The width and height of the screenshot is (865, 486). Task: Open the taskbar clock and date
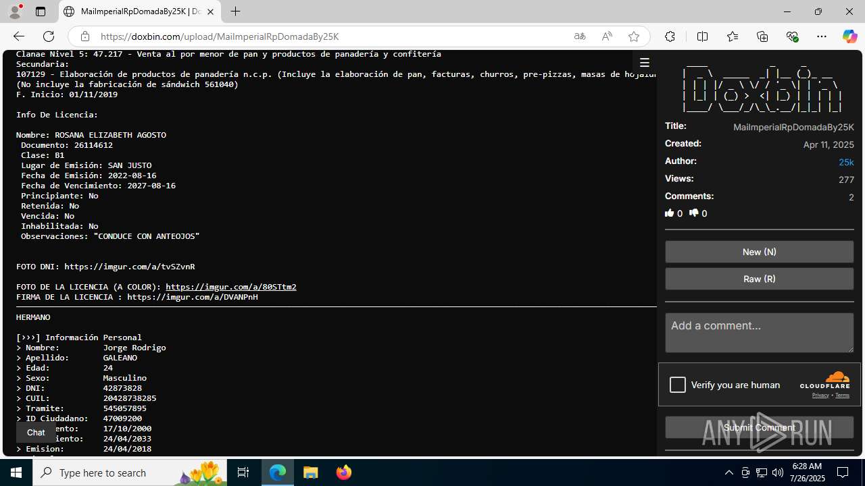(808, 473)
